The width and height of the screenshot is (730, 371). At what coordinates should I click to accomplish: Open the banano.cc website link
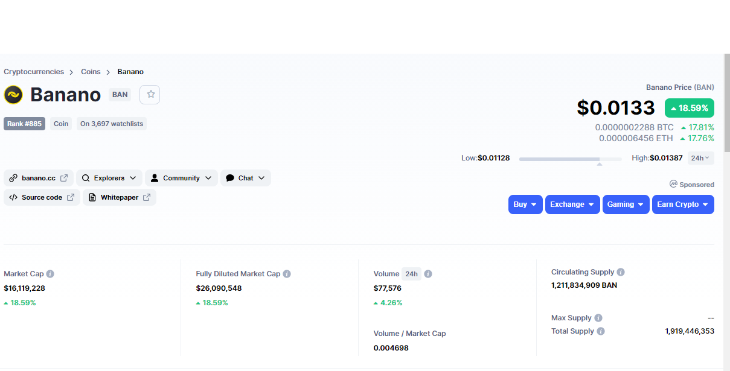click(39, 178)
